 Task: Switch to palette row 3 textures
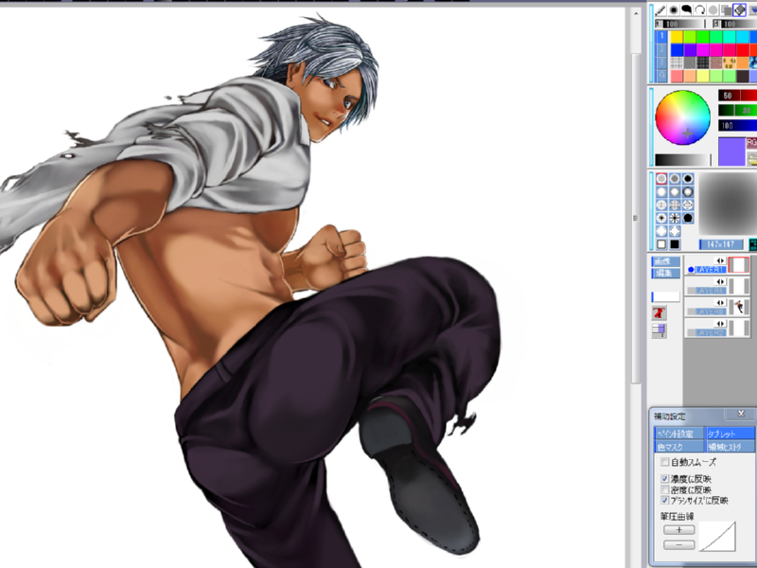(661, 62)
